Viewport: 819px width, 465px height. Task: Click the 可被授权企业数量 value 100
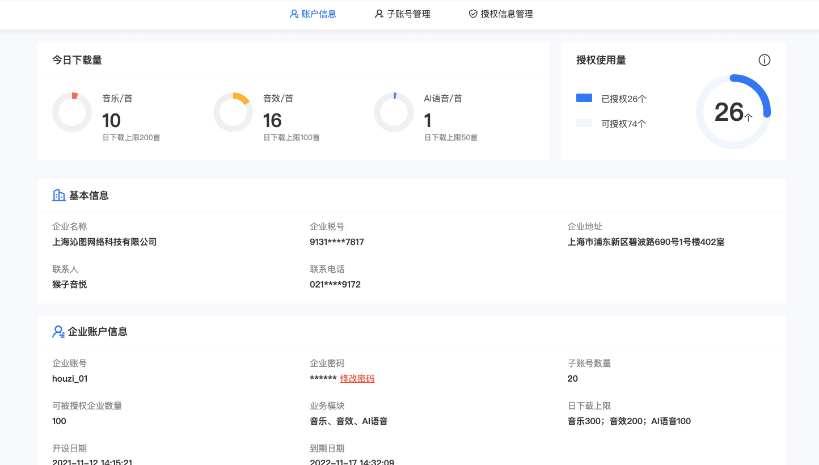tap(59, 421)
